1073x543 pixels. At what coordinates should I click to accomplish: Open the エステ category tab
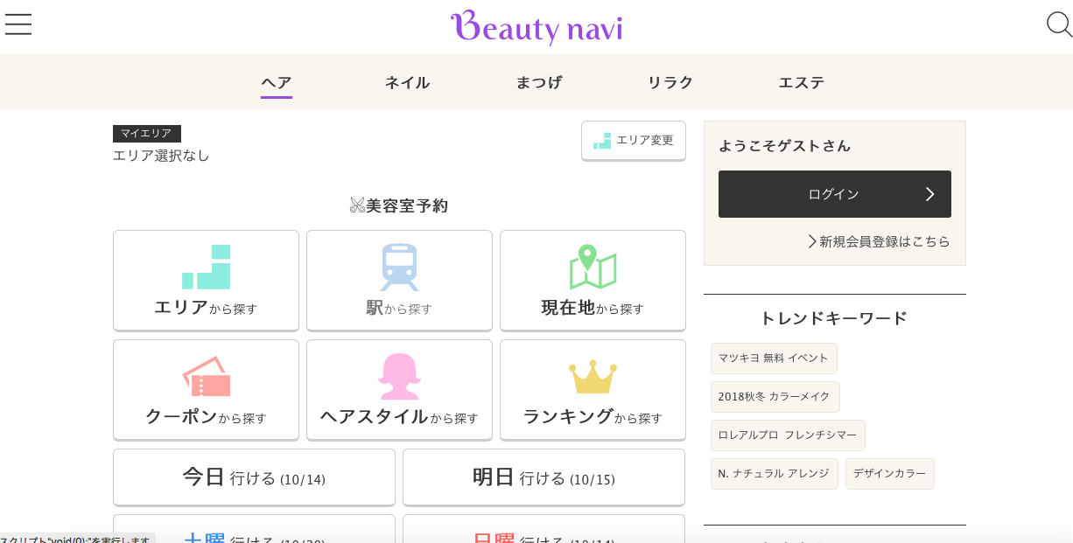801,83
